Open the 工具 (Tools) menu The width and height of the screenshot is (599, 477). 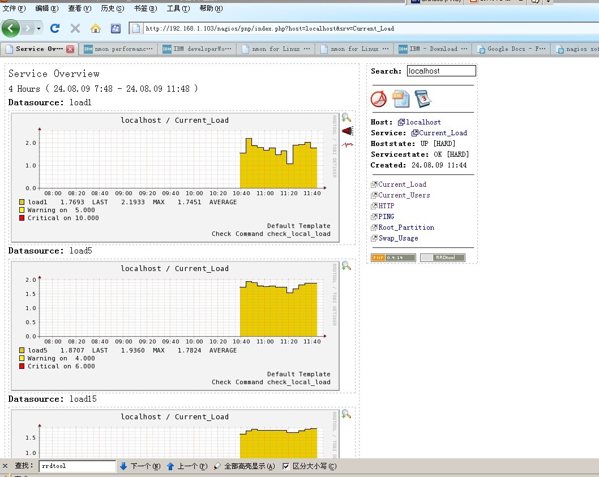coord(178,8)
